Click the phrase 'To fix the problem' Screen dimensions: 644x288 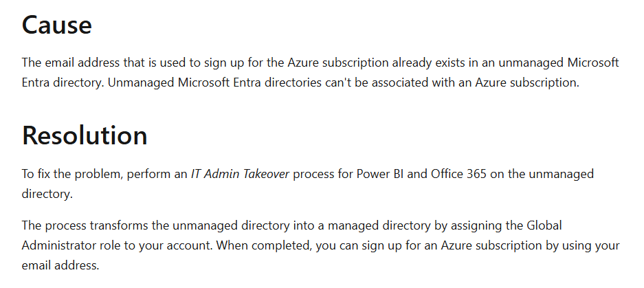click(71, 175)
